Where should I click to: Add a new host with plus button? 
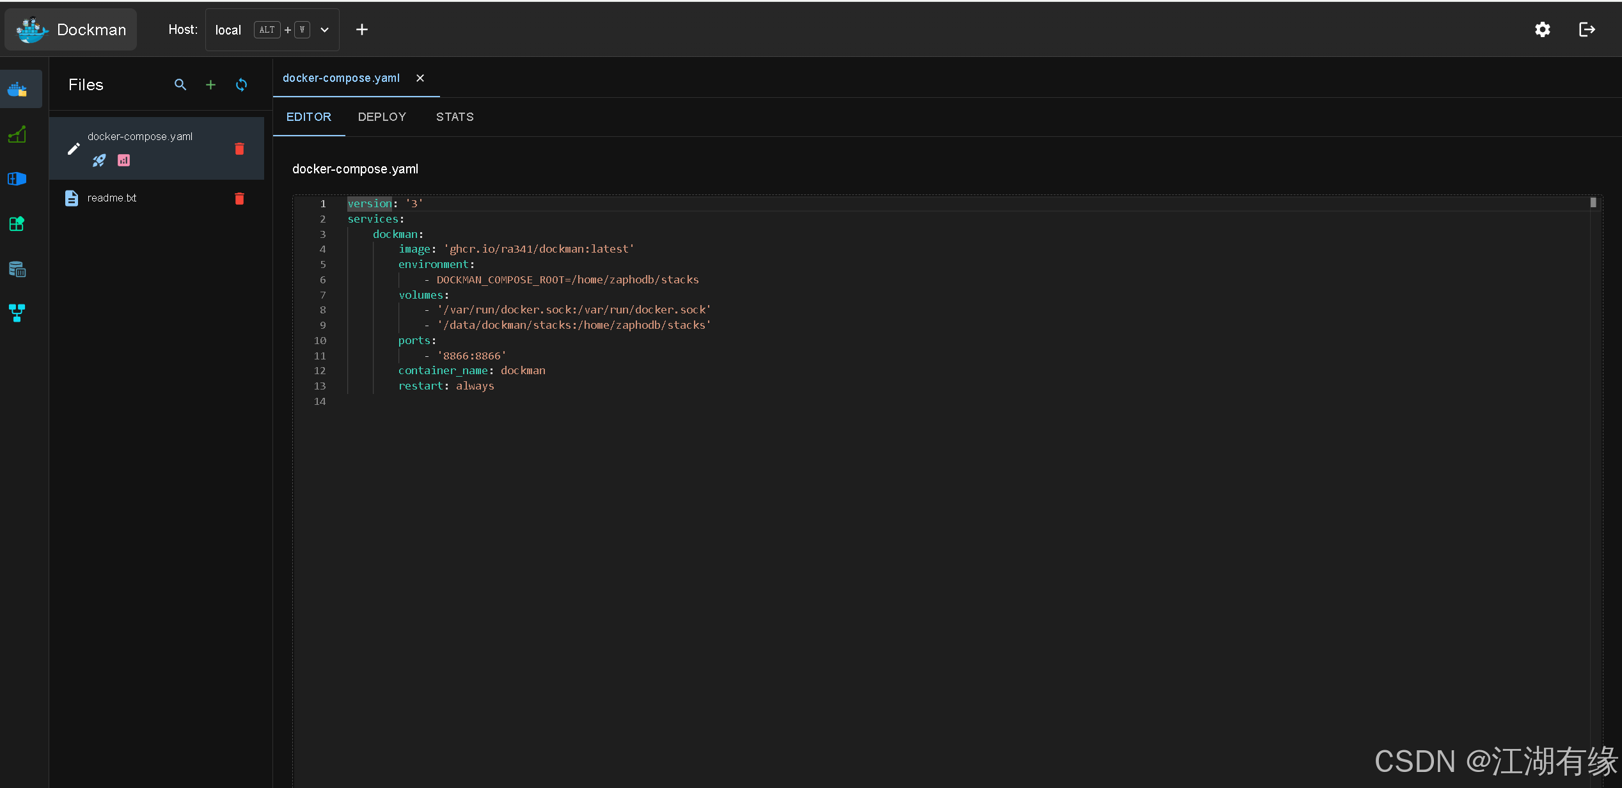pyautogui.click(x=362, y=29)
